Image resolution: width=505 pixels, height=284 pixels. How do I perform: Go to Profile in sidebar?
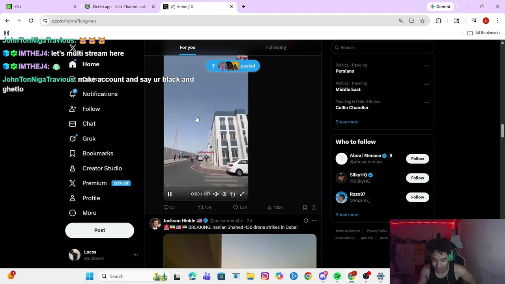click(84, 198)
